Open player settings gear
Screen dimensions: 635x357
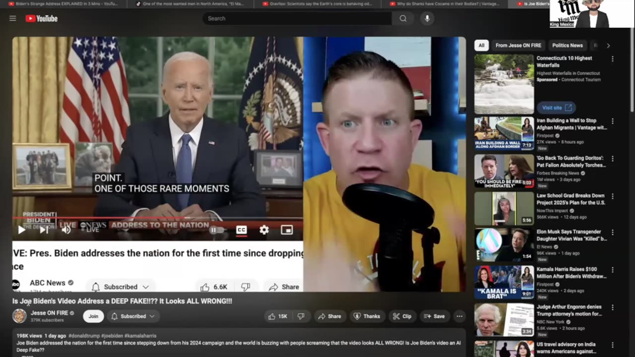(x=264, y=230)
